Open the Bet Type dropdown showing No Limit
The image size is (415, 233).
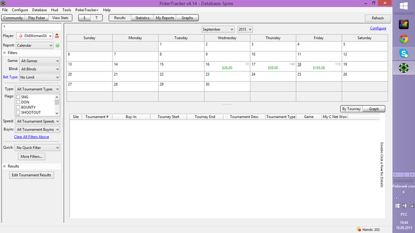40,77
